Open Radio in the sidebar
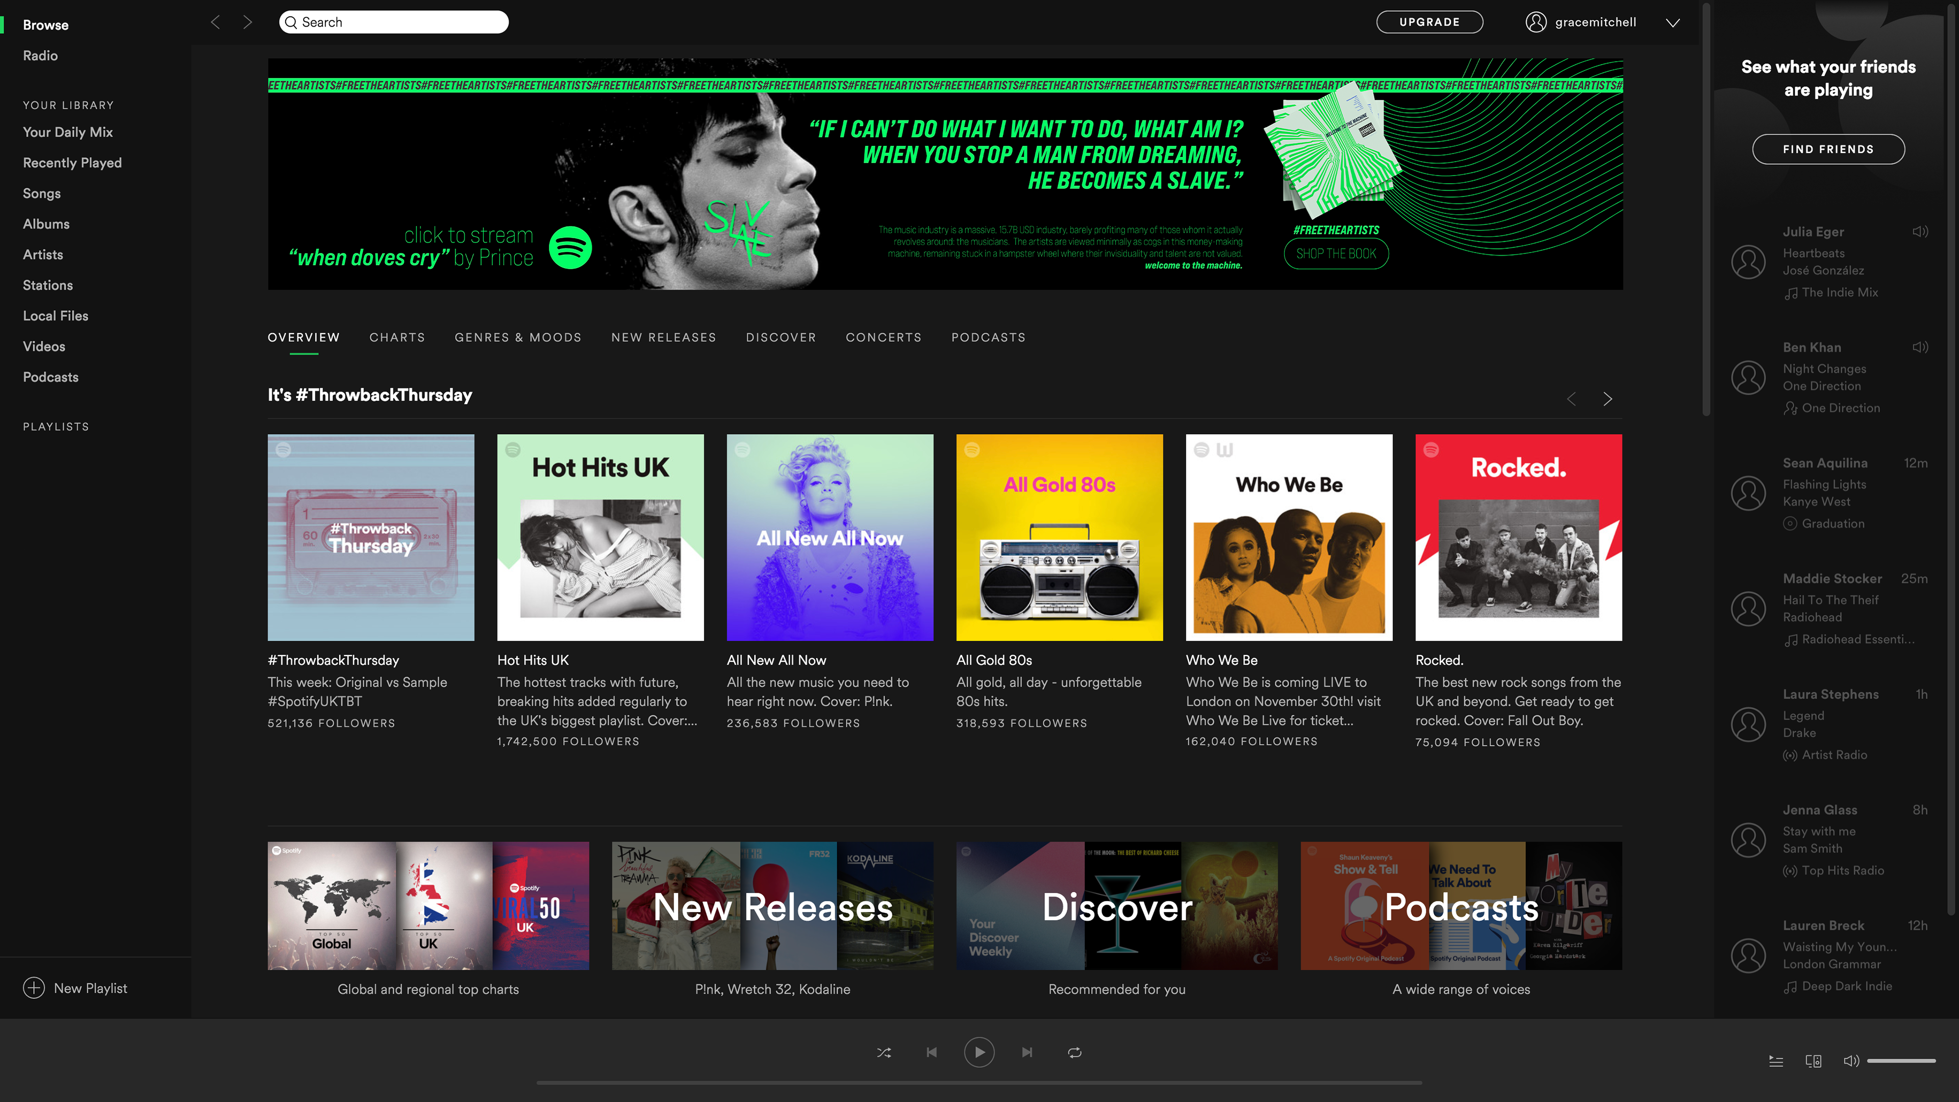This screenshot has width=1959, height=1102. tap(40, 56)
